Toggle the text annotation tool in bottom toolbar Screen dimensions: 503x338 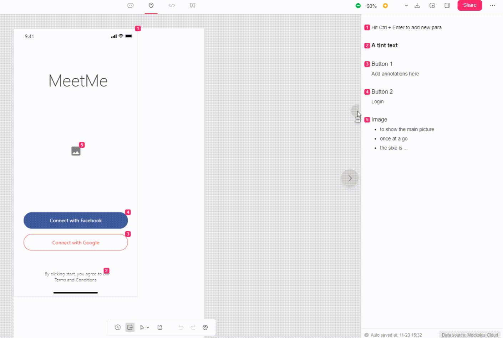[x=130, y=327]
